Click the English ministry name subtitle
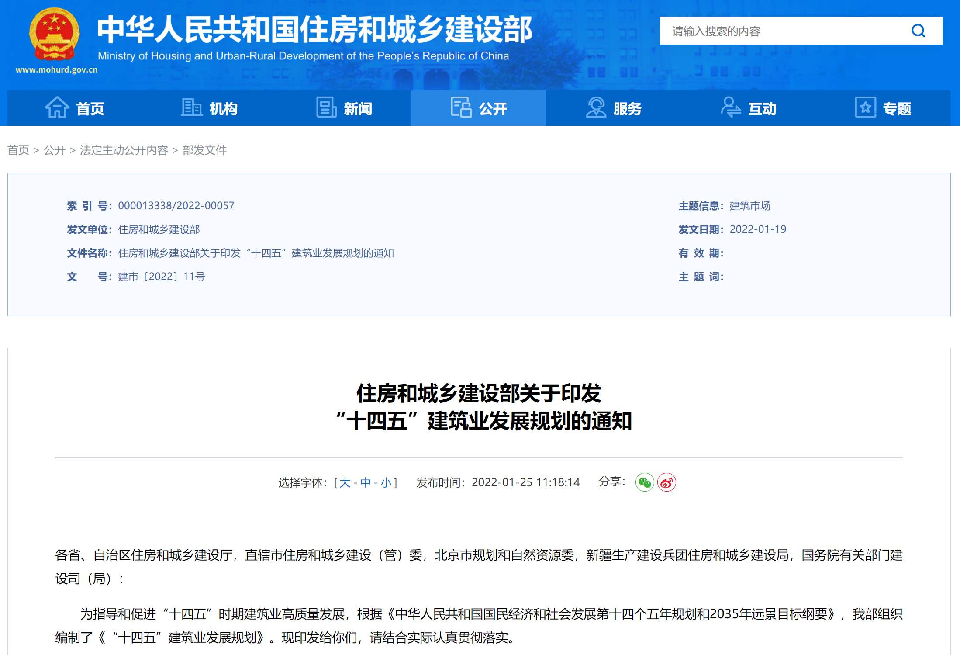The width and height of the screenshot is (960, 655). pos(303,56)
